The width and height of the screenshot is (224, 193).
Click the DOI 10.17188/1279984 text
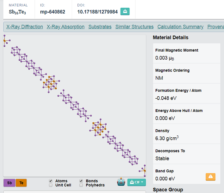pyautogui.click(x=97, y=12)
